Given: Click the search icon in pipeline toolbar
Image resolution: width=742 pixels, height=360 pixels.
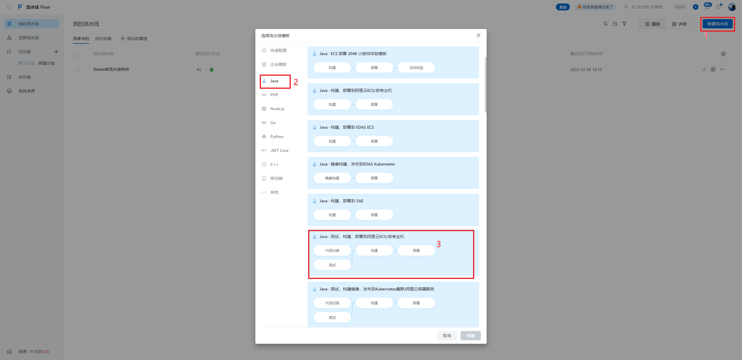Looking at the screenshot, I should 605,24.
